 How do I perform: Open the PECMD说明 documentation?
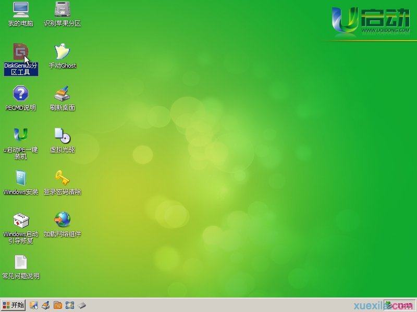pos(20,96)
